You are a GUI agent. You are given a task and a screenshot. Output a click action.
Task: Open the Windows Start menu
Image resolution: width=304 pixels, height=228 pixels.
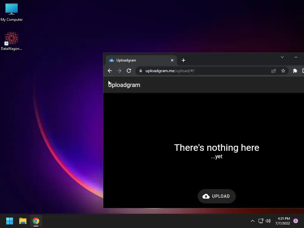[9, 221]
